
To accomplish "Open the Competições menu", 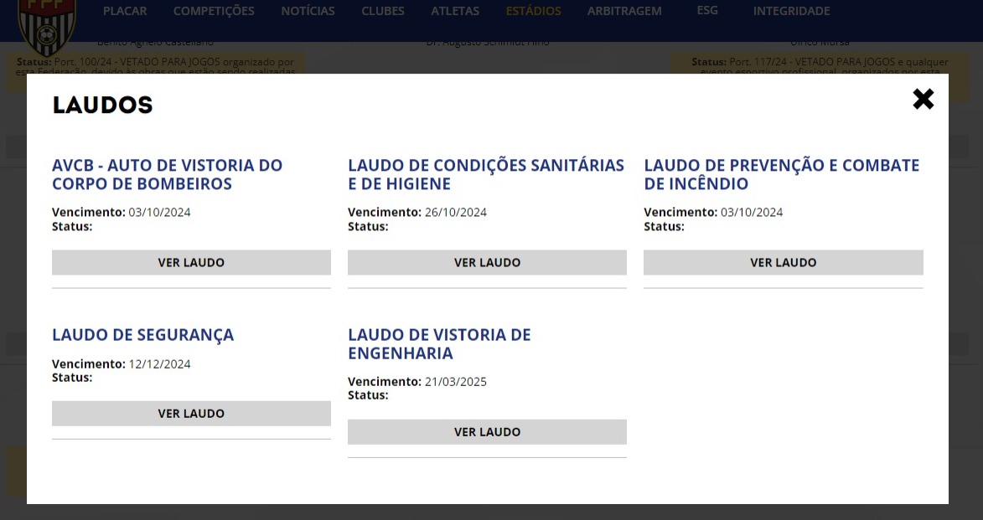I will click(x=214, y=11).
